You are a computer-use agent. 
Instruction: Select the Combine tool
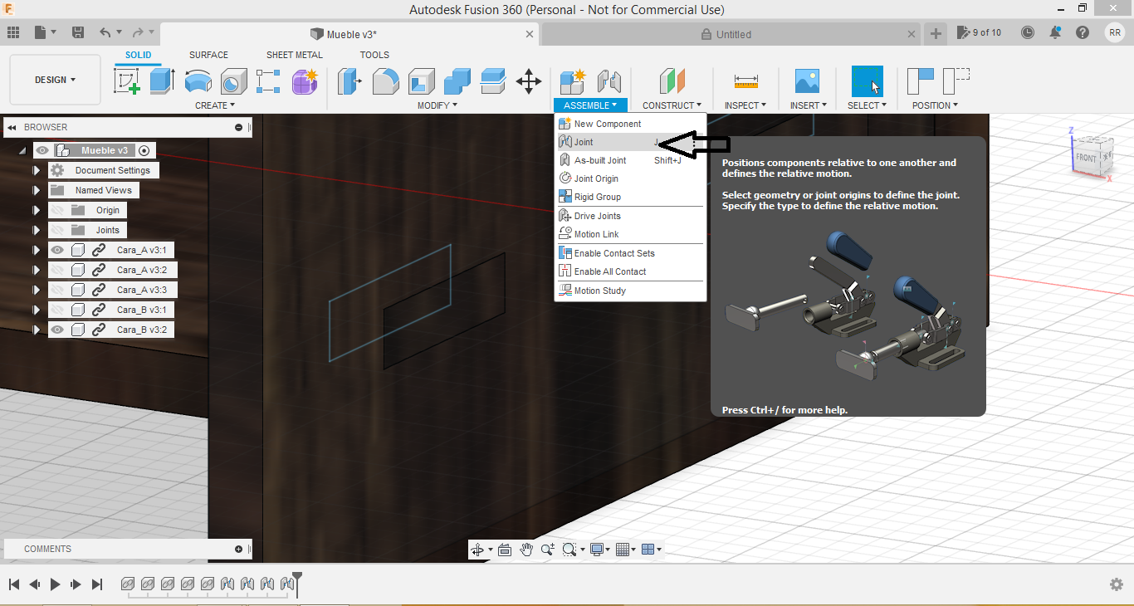[457, 81]
